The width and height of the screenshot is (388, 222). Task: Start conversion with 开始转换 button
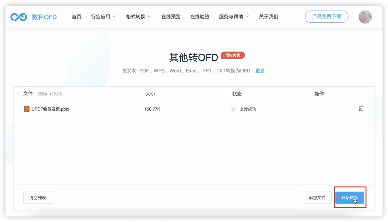(350, 198)
